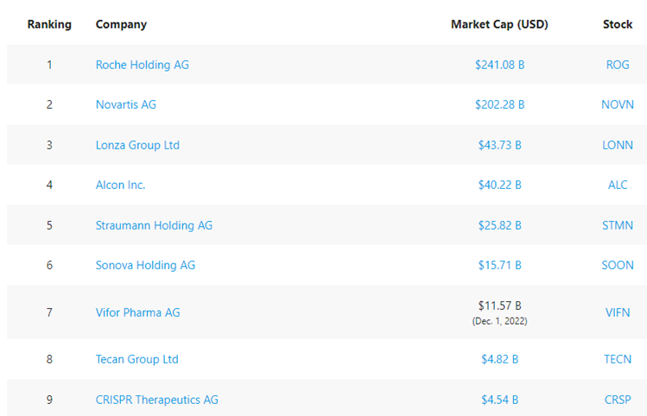This screenshot has width=647, height=416.
Task: Select the Alcon Inc. link
Action: (x=120, y=185)
